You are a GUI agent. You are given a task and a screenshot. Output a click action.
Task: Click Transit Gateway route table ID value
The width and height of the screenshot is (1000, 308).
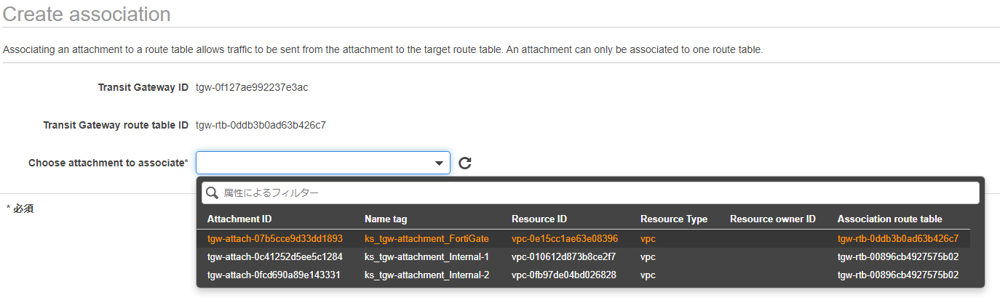(x=261, y=125)
